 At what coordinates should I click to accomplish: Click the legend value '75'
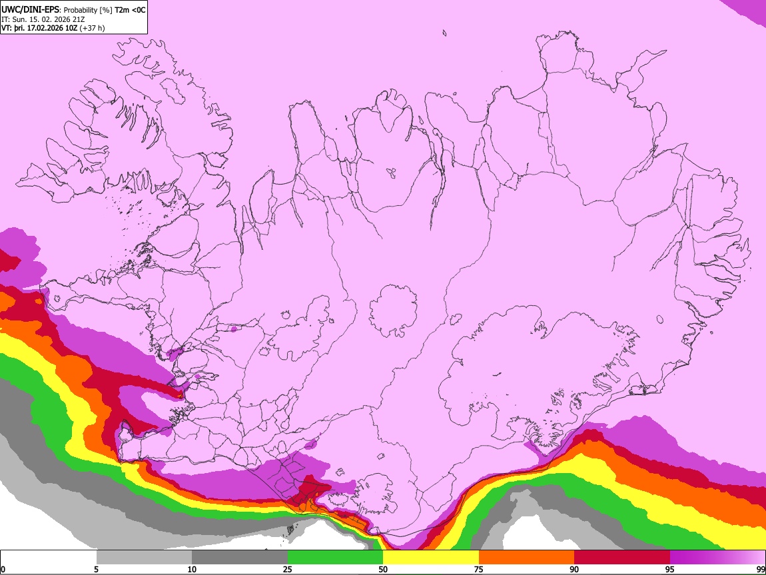(x=479, y=570)
